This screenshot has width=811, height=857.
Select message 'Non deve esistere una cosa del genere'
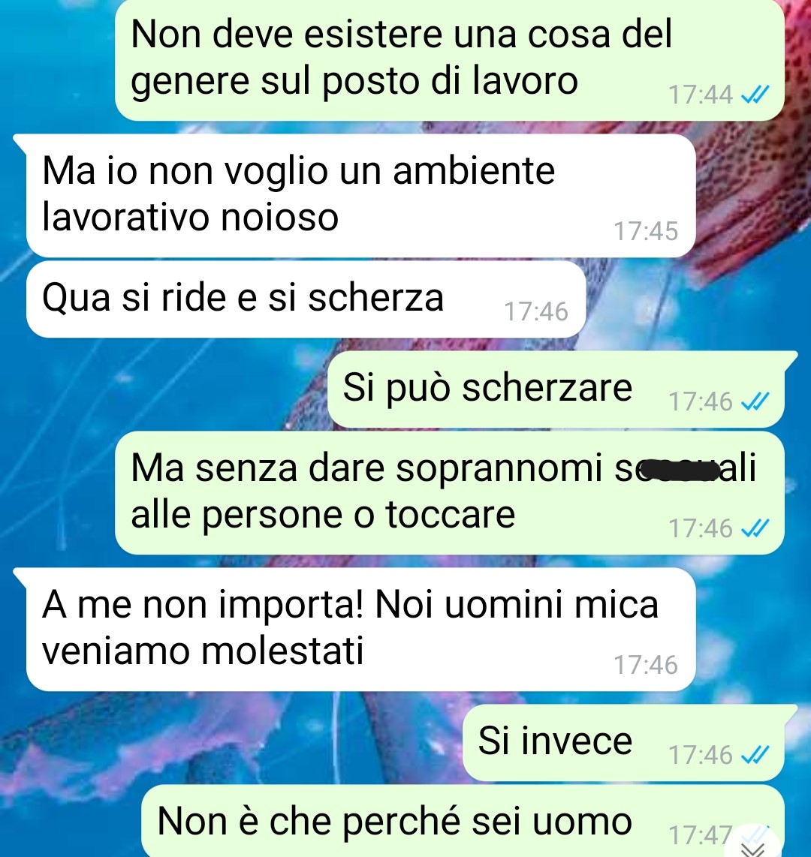click(x=450, y=59)
